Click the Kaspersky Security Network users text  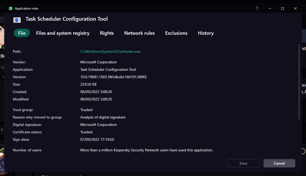[147, 150]
